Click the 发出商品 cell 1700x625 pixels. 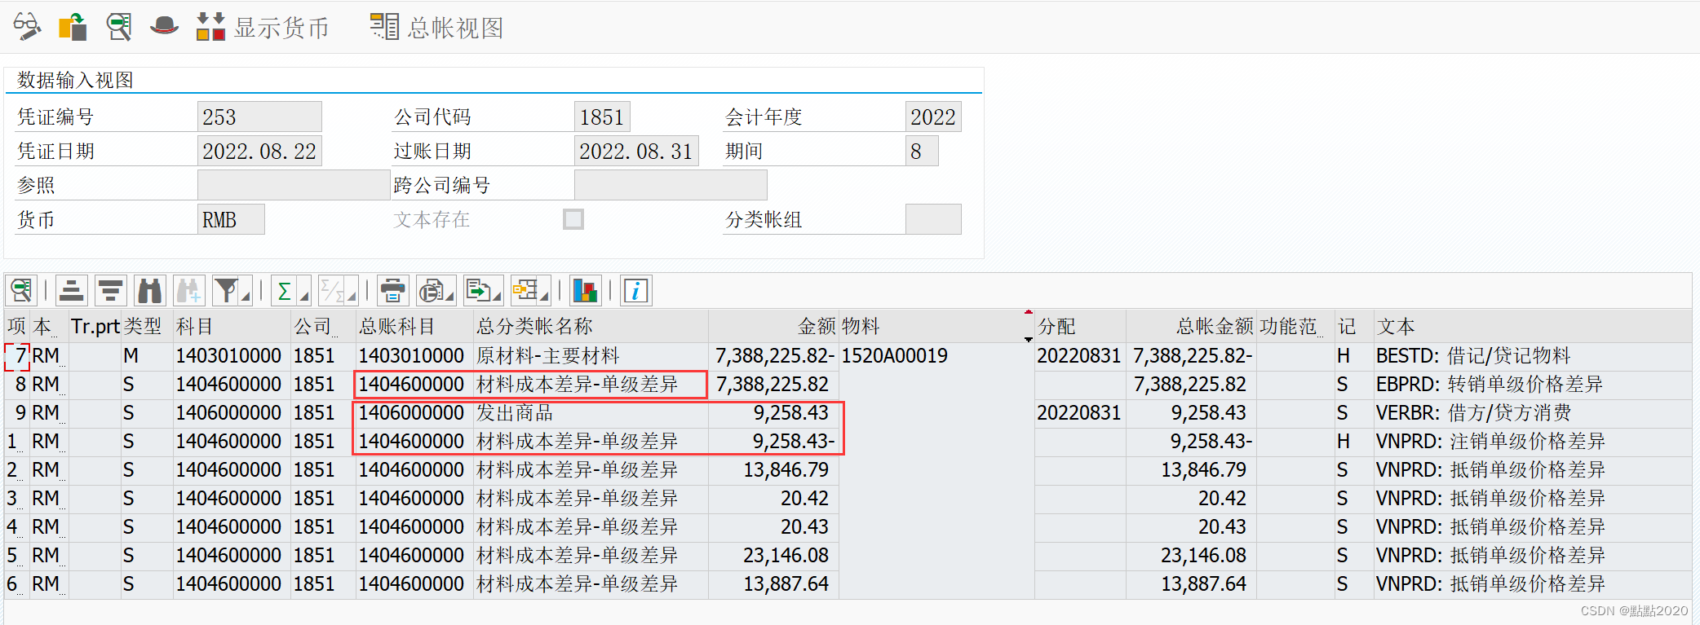(x=591, y=413)
